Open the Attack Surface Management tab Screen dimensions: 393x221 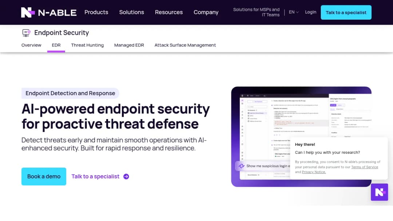coord(185,45)
